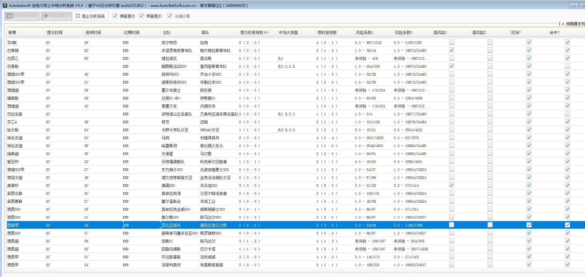Viewport: 585px width, 277px height.
Task: Select the 美青杯 美国U20 match row
Action: pyautogui.click(x=168, y=186)
